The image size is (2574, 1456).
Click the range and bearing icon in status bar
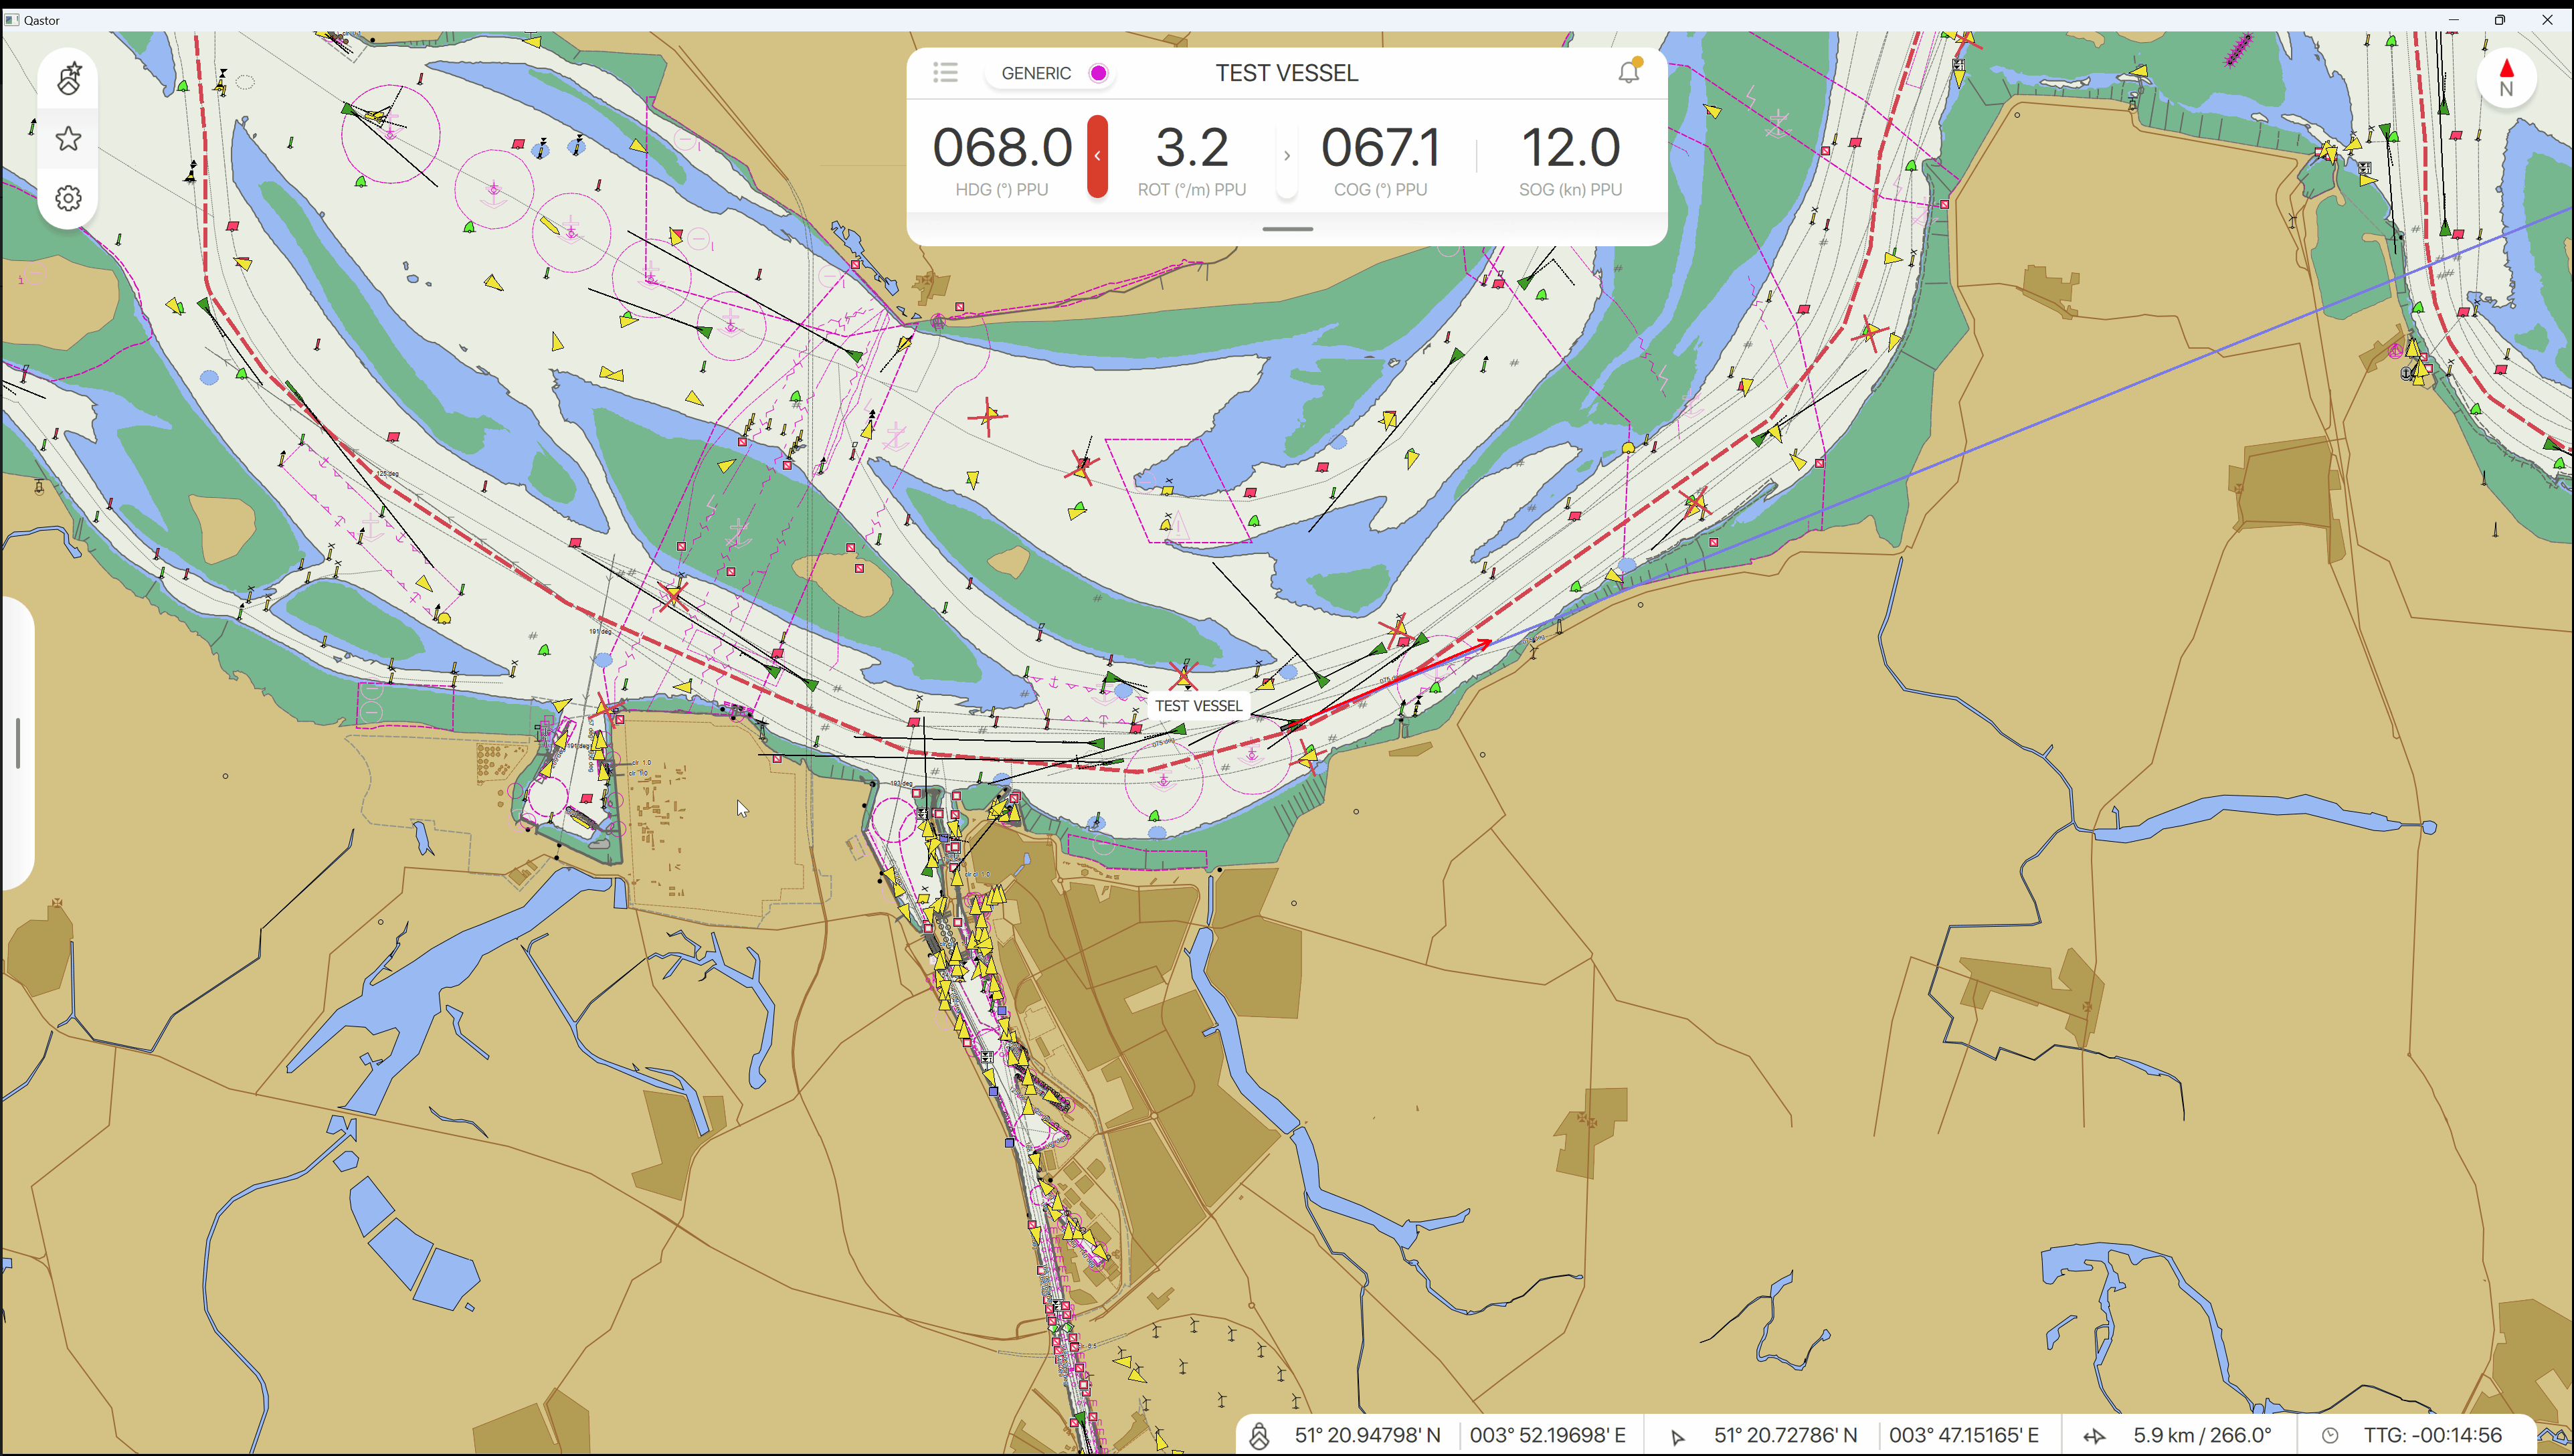click(x=2094, y=1436)
